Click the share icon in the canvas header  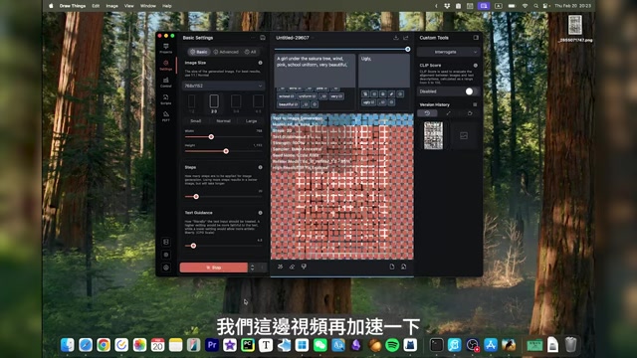tap(405, 38)
